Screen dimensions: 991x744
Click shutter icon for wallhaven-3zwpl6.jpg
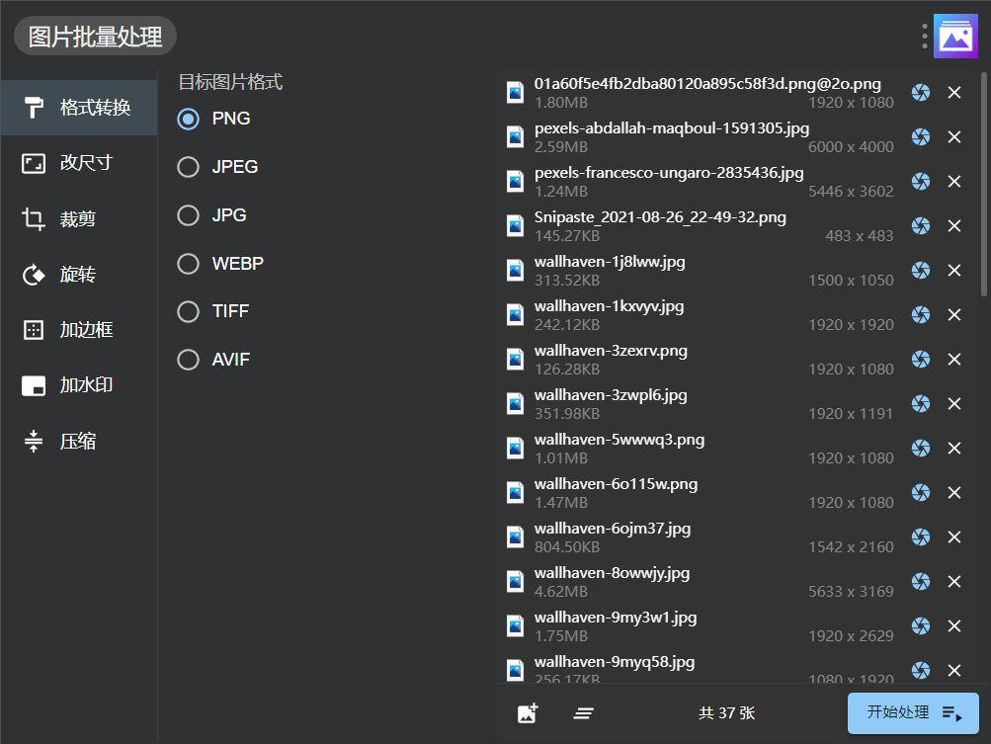pos(921,404)
